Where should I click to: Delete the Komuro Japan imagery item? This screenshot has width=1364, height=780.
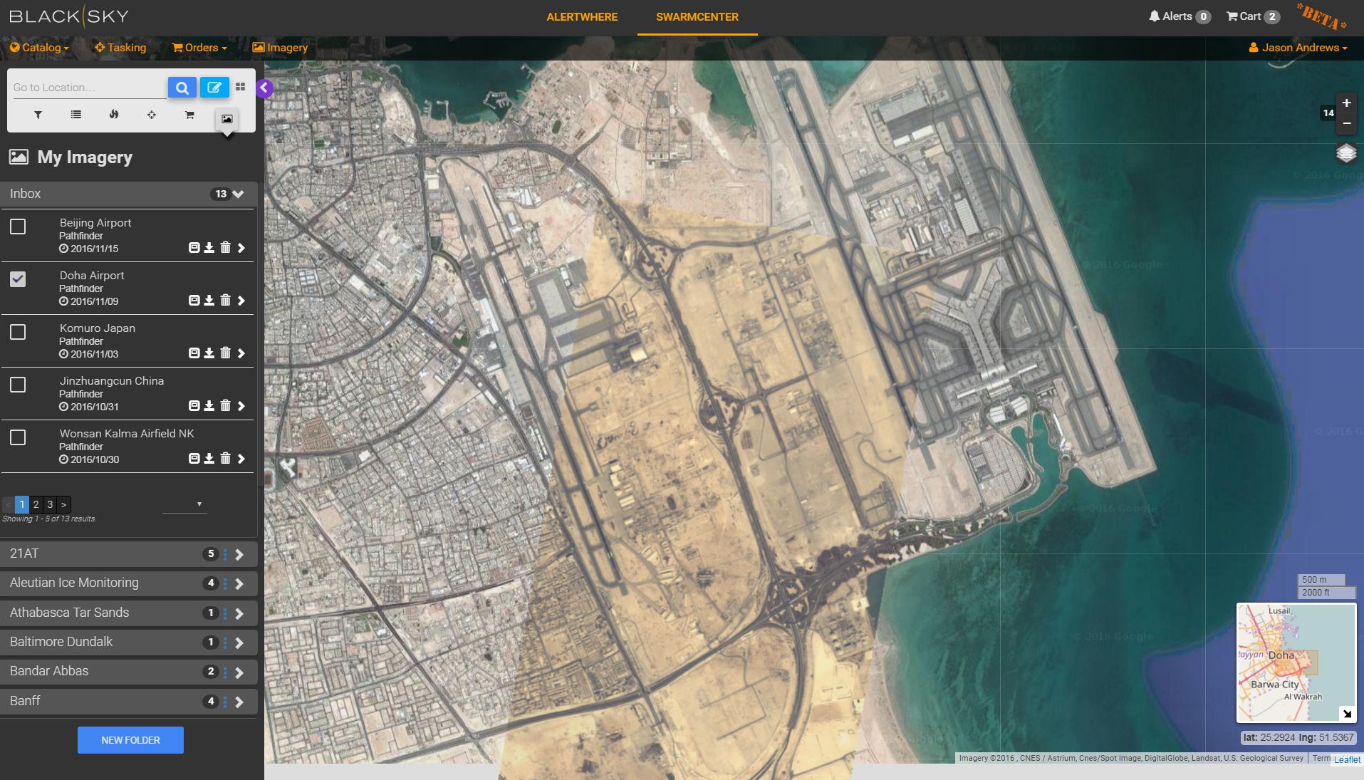[225, 353]
